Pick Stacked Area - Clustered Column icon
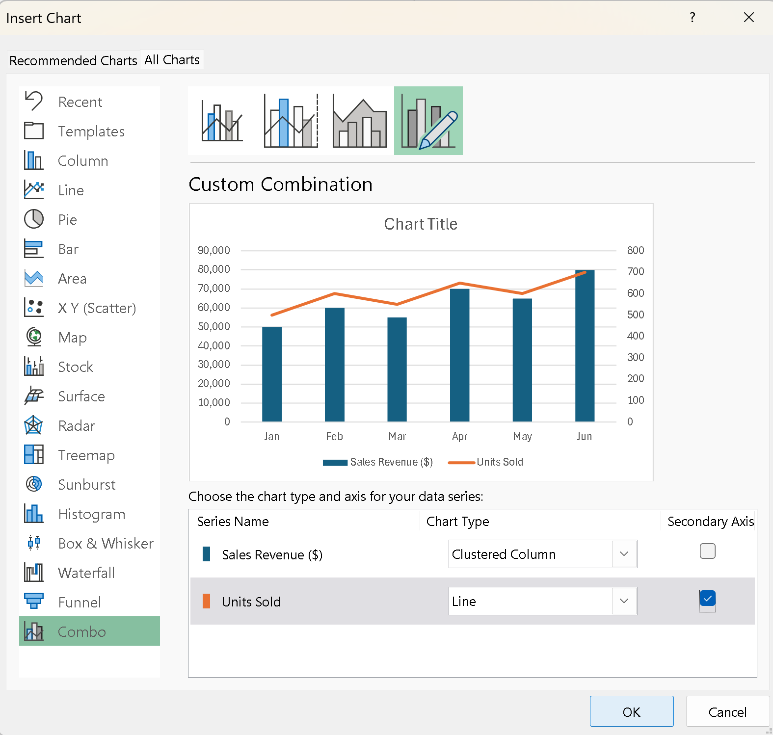Image resolution: width=773 pixels, height=735 pixels. (359, 121)
